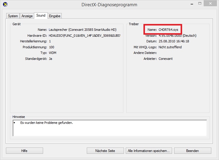Click the Anbieter value Conexant
This screenshot has width=219, height=160.
(x=166, y=59)
